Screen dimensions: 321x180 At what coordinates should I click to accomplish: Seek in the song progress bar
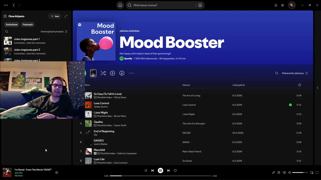[160, 176]
